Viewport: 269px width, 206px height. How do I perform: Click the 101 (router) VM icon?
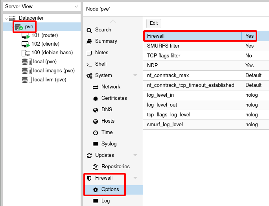point(26,36)
